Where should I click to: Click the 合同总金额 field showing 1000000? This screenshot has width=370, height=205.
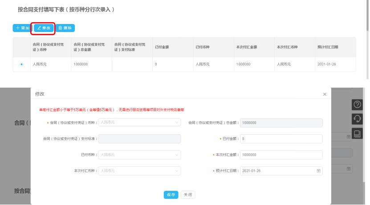[281, 122]
